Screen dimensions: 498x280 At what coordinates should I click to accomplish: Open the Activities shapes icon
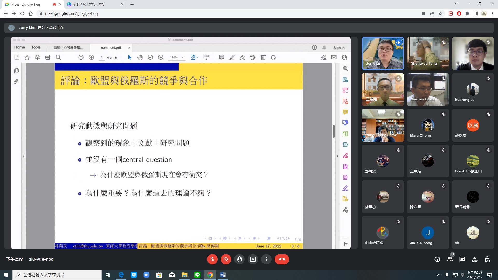(475, 259)
